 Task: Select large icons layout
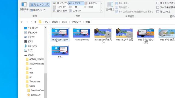click(76, 3)
